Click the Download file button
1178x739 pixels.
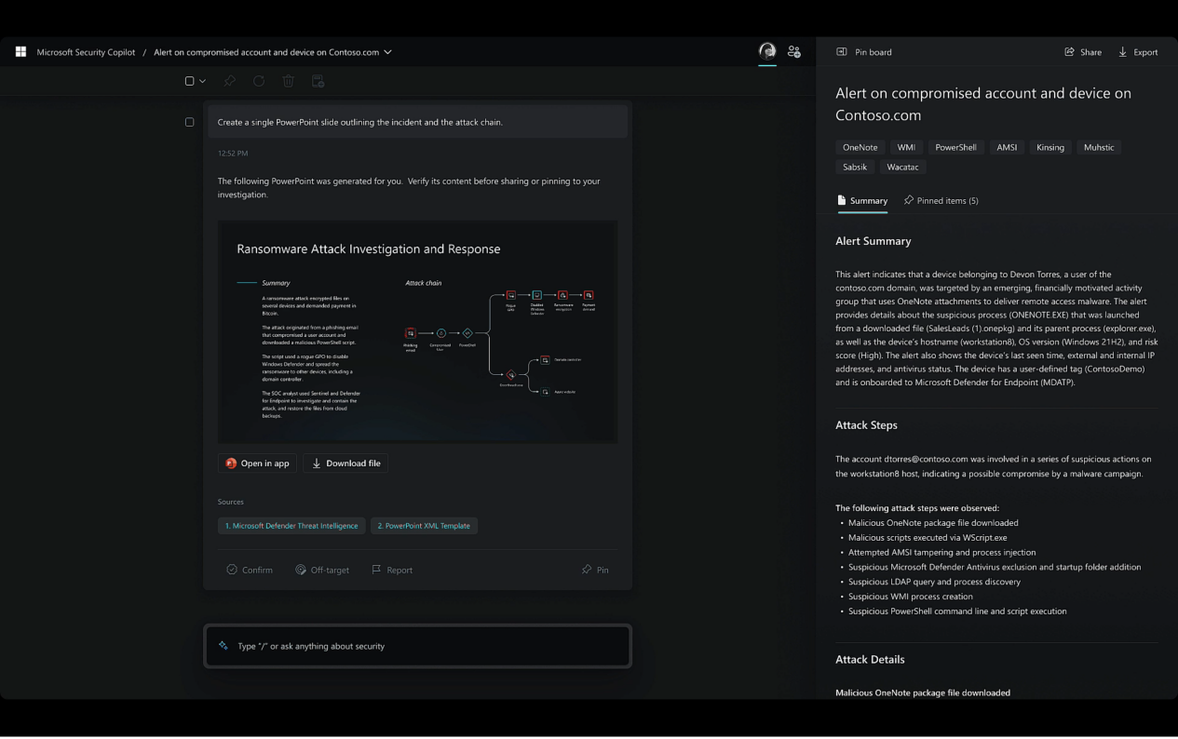345,464
